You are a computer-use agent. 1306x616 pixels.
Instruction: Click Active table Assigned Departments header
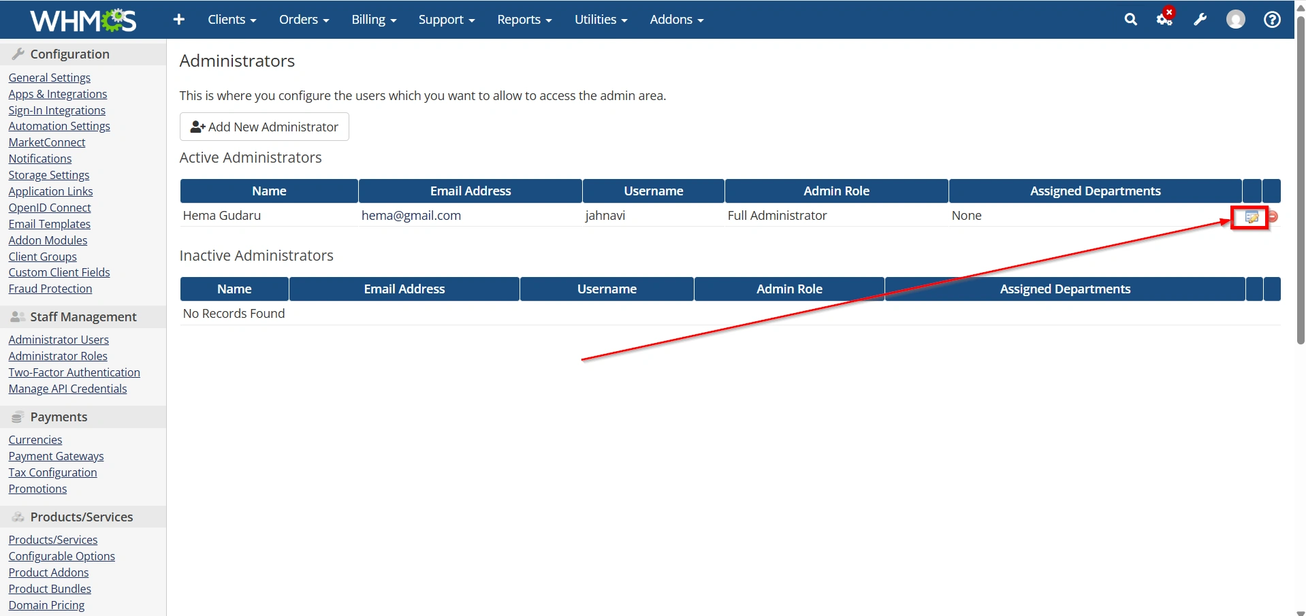tap(1095, 191)
